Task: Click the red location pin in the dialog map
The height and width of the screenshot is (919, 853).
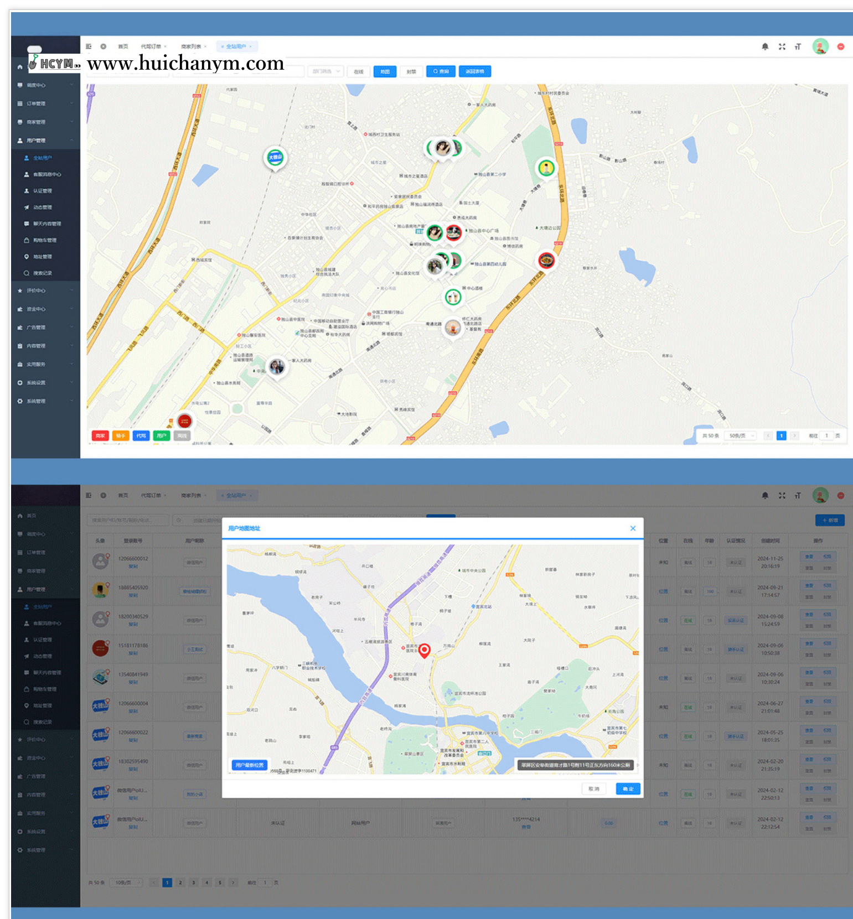Action: [x=425, y=651]
